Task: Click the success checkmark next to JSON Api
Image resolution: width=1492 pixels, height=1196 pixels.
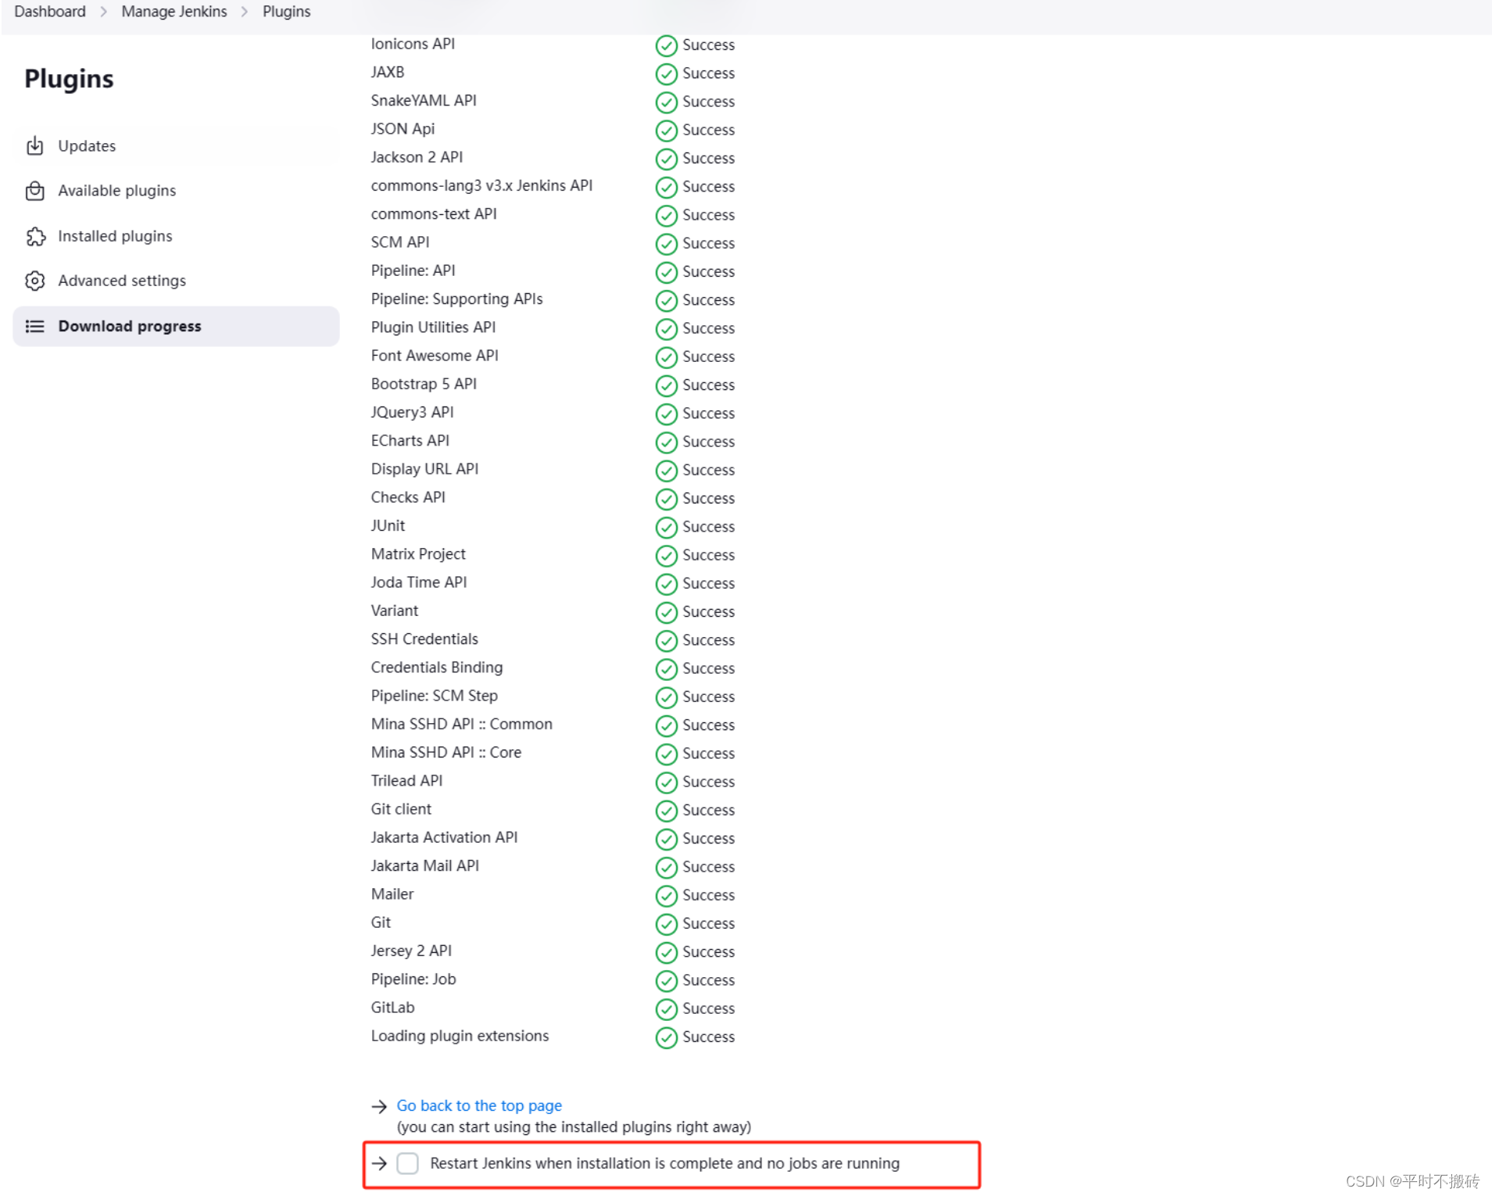Action: 666,130
